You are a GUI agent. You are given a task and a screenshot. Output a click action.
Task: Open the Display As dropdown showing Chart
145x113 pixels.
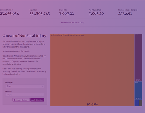click(25, 86)
